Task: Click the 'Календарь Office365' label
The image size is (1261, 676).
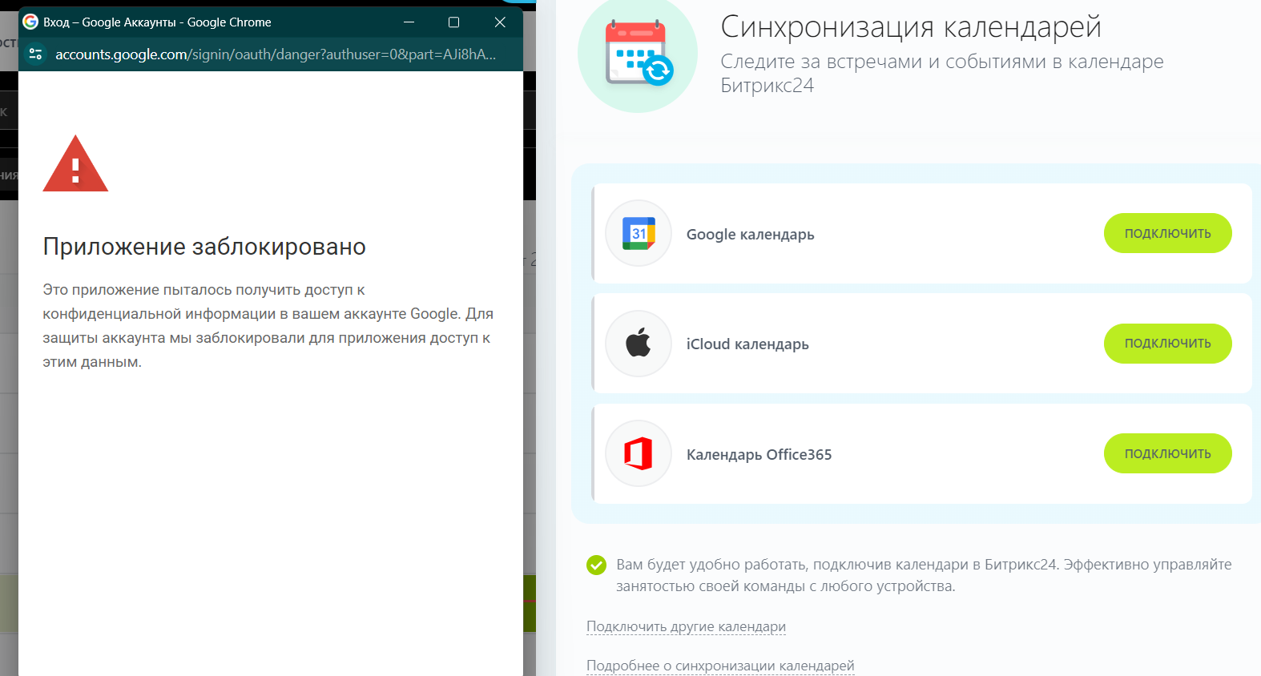Action: coord(759,454)
